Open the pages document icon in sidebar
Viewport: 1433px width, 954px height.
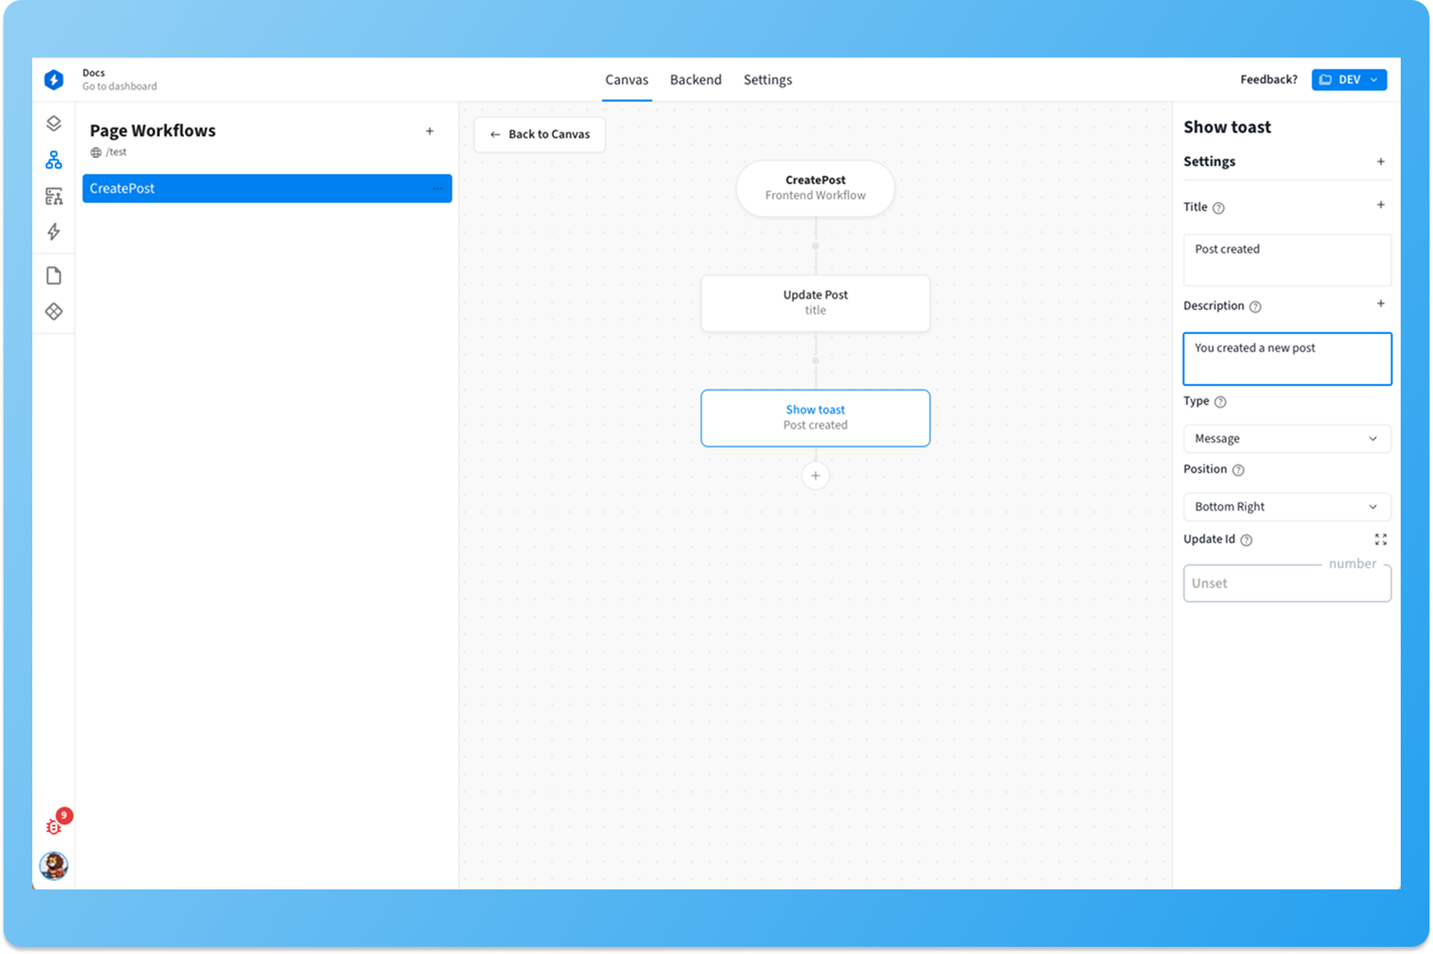54,276
